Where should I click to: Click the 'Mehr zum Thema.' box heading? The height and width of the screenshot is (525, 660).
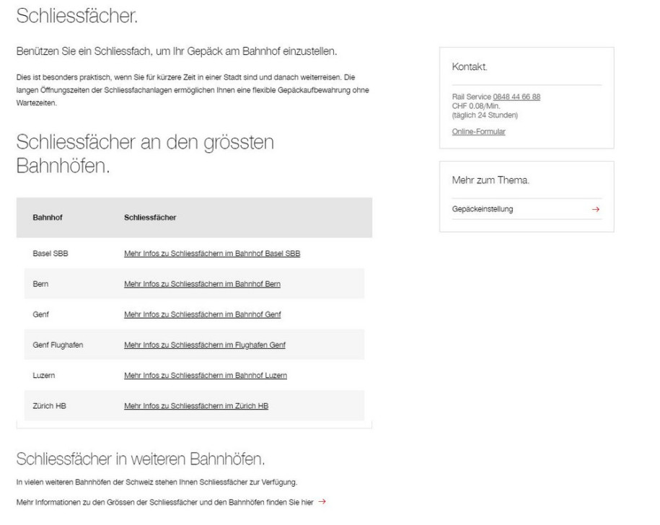(490, 180)
